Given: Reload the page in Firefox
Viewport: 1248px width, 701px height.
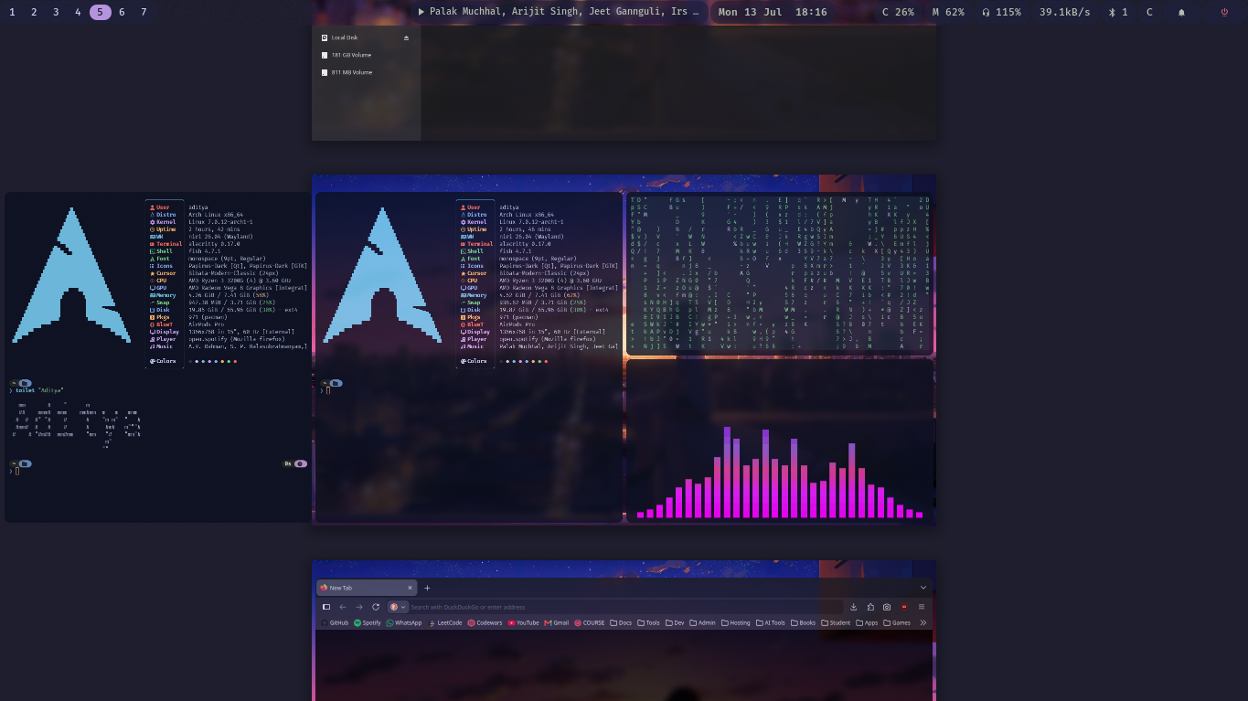Looking at the screenshot, I should 376,607.
